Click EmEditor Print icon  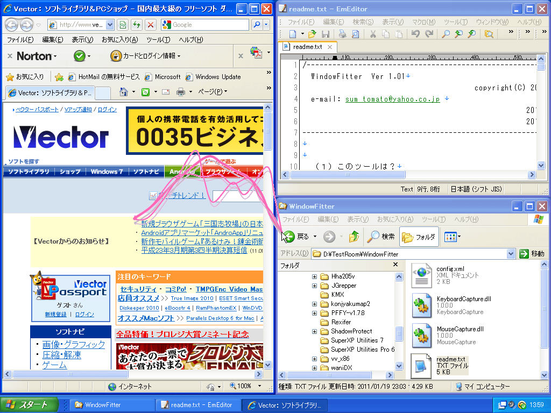(342, 34)
